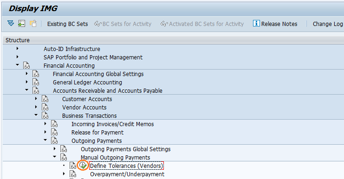The width and height of the screenshot is (344, 179).
Task: Click documentation icon for General Ledger Accounting
Action: pos(36,82)
